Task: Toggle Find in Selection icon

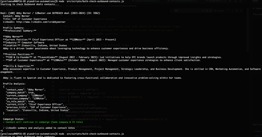Action: (x=237, y=11)
